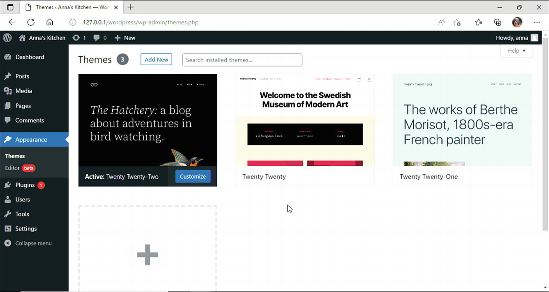The width and height of the screenshot is (549, 292).
Task: Open browser settings ellipsis menu
Action: tap(537, 22)
